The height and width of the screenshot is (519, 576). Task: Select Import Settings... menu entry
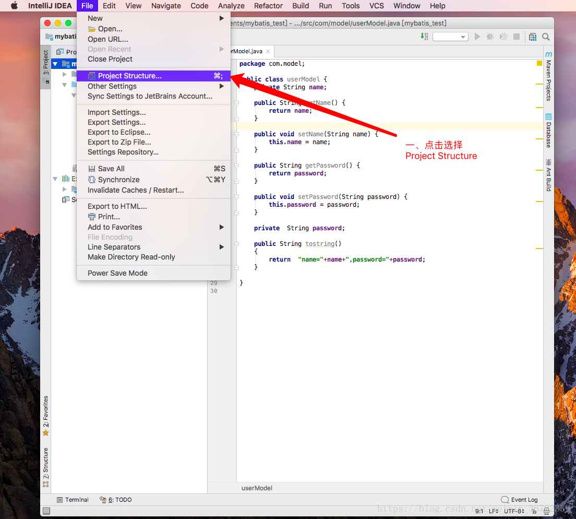tap(153, 112)
